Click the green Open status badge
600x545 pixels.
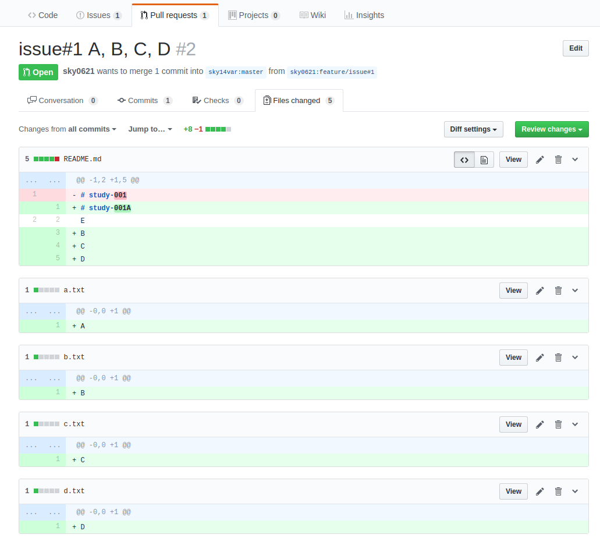point(38,72)
